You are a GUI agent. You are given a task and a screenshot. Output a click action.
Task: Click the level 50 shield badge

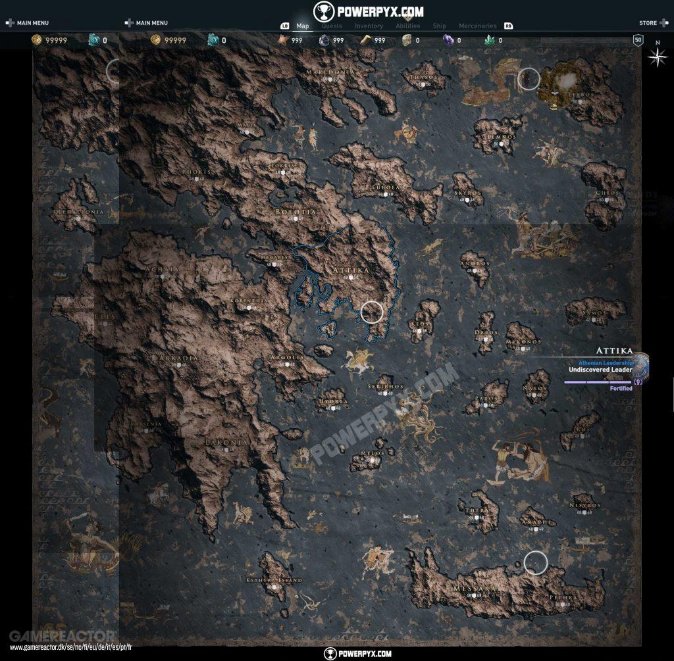[638, 40]
